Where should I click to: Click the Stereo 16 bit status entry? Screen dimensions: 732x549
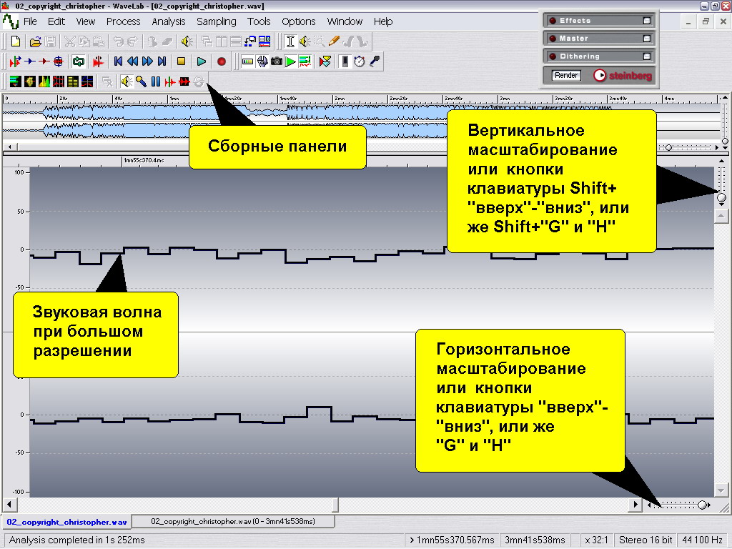(x=646, y=540)
